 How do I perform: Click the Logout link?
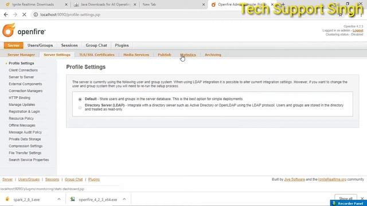click(358, 30)
